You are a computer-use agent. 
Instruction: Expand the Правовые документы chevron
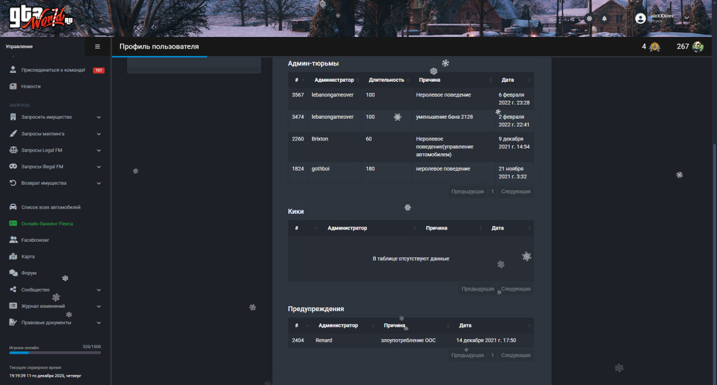tap(99, 323)
